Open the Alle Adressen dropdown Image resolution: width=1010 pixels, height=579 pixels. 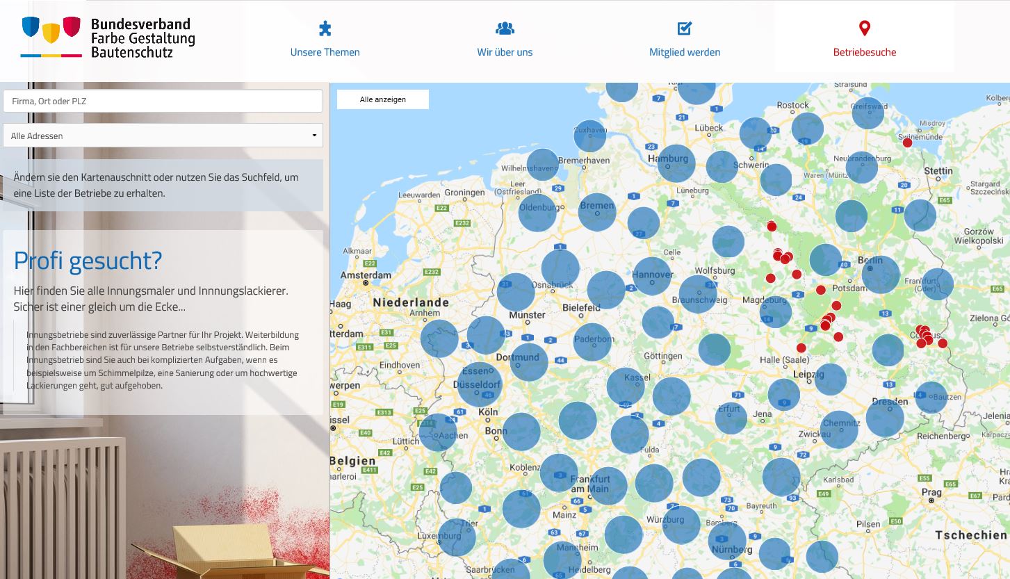pos(163,136)
